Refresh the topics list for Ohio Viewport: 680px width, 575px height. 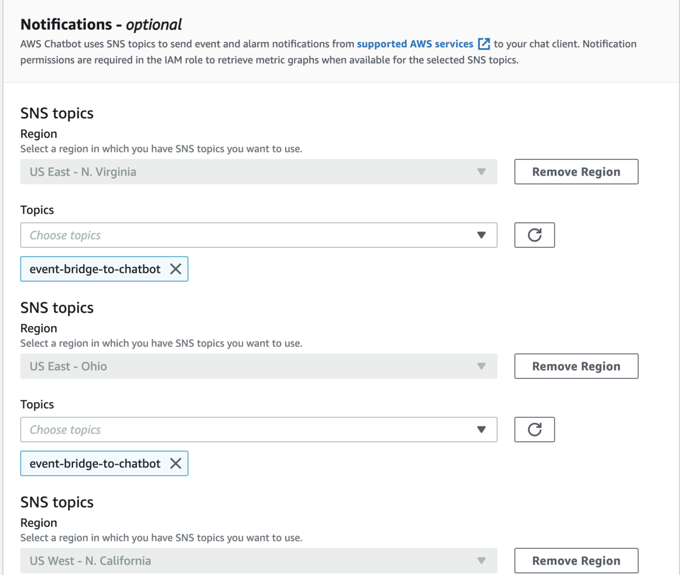pos(534,430)
